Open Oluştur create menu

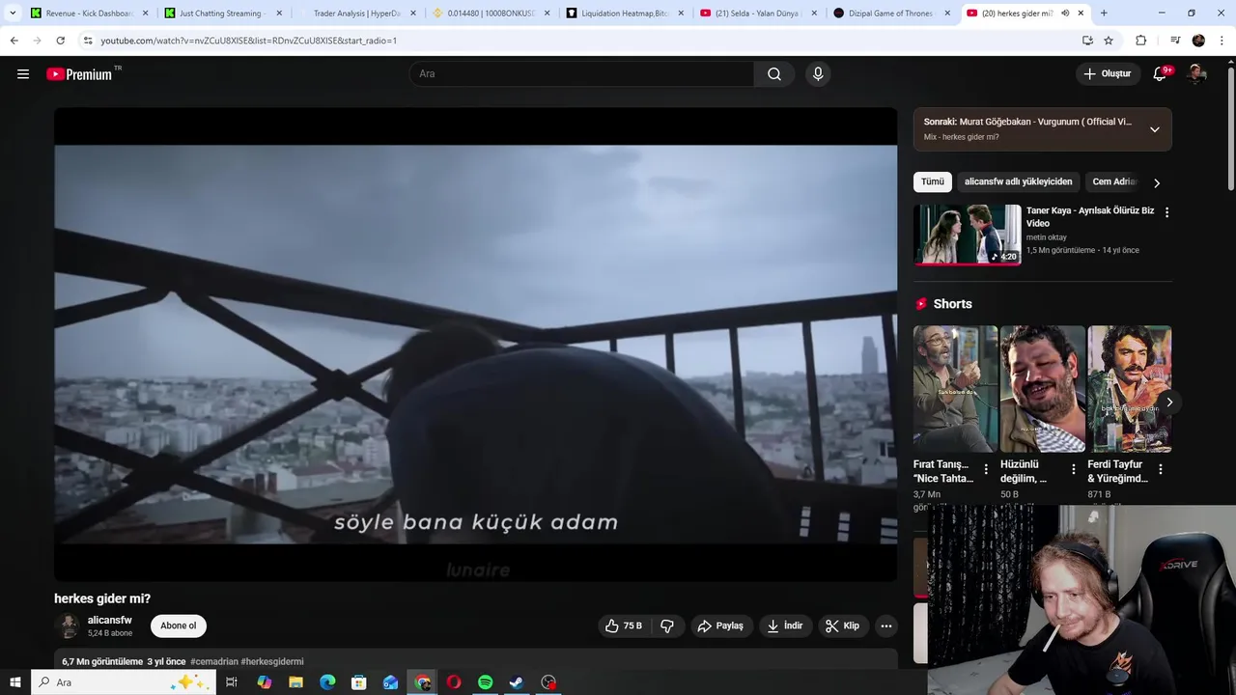pyautogui.click(x=1109, y=74)
